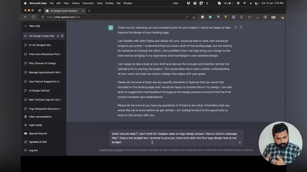Open the tab actions menu icon

point(40,11)
